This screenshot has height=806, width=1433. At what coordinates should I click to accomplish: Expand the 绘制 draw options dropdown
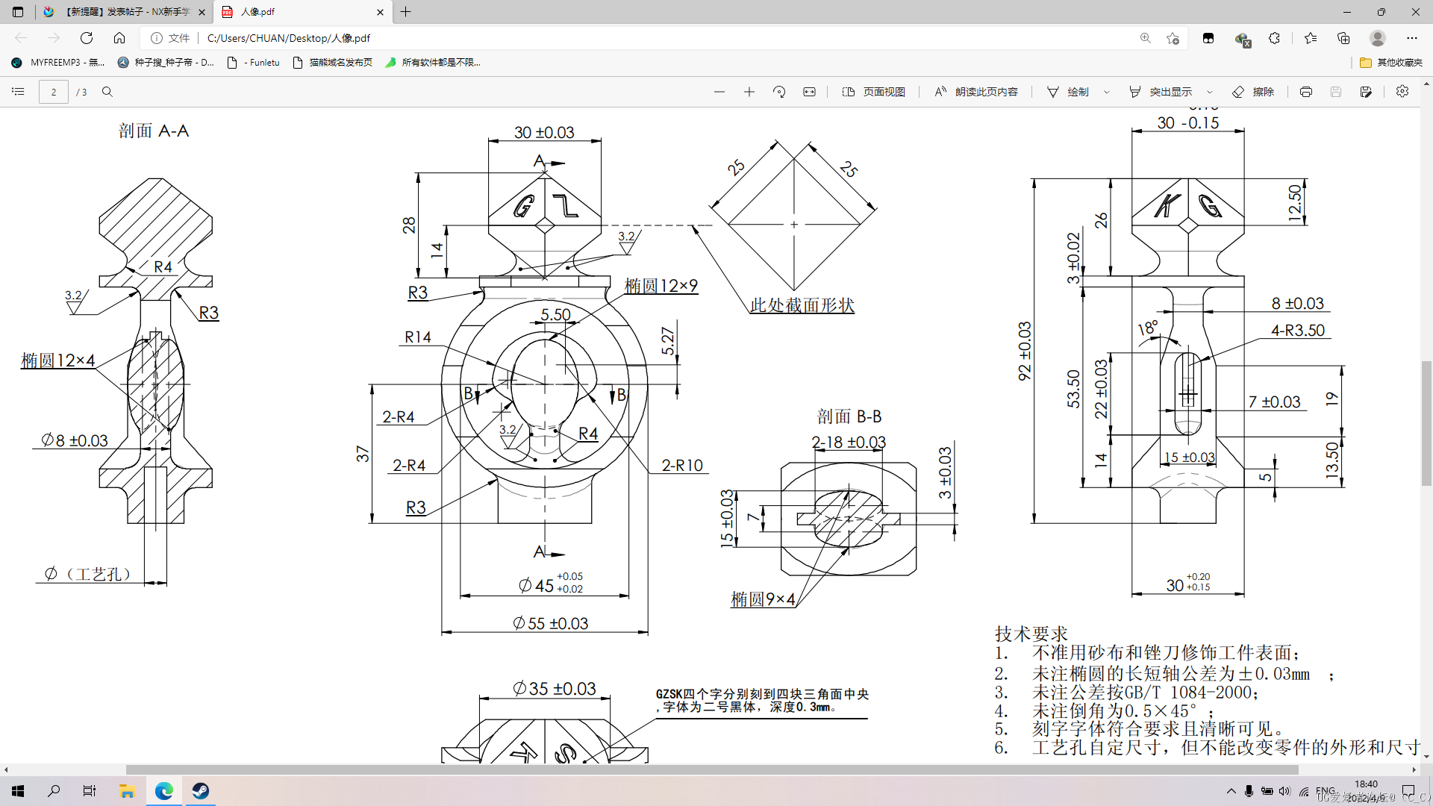[x=1107, y=92]
